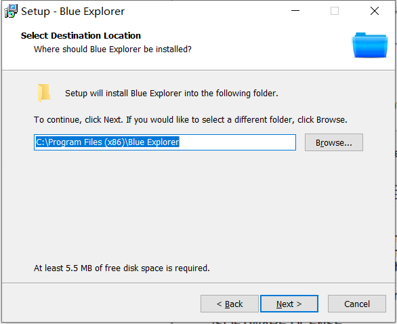Click the highlighted installation path text
This screenshot has width=397, height=324.
pyautogui.click(x=107, y=142)
